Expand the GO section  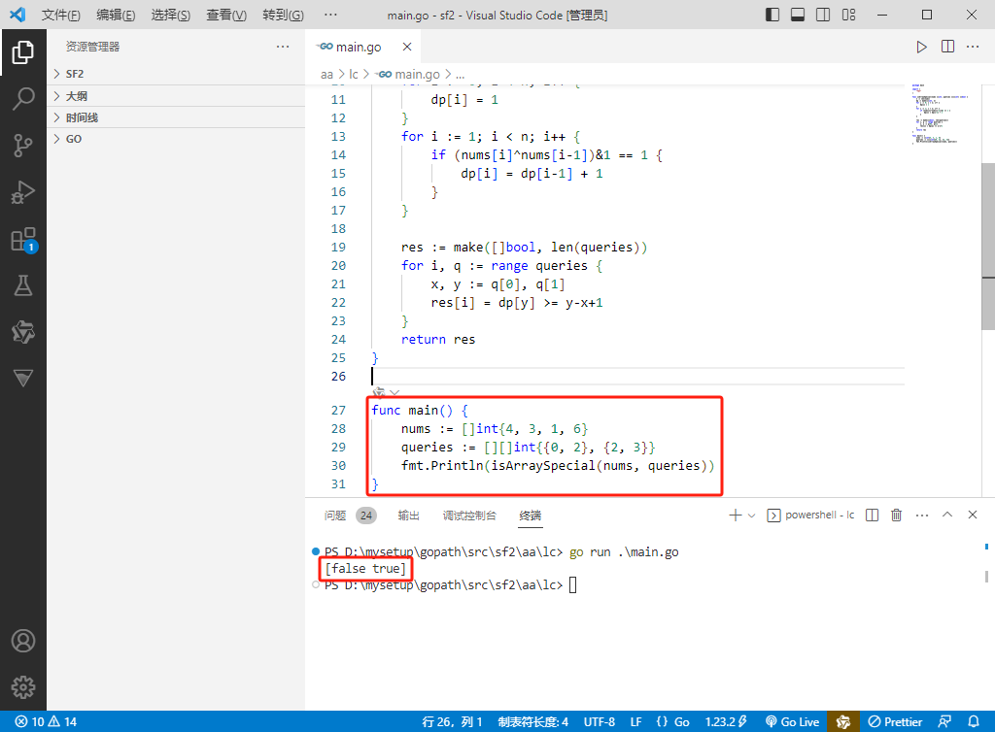(176, 139)
